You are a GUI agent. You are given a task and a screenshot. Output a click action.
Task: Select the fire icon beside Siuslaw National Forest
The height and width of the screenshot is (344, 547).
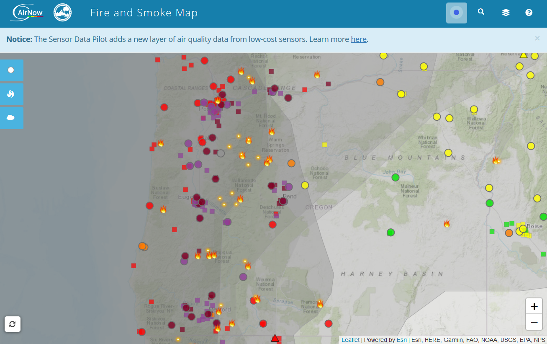tap(163, 210)
